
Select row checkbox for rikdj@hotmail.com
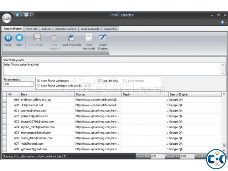click(x=4, y=144)
